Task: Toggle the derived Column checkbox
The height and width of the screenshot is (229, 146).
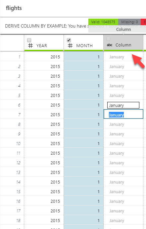Action: pos(108,39)
